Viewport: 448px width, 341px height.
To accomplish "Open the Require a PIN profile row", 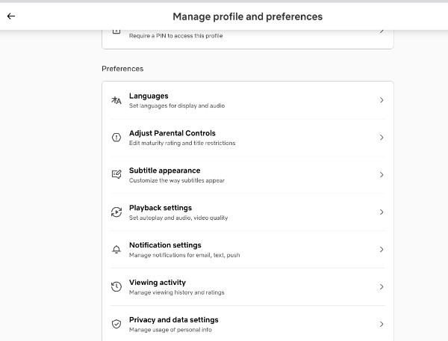I will pos(248,39).
